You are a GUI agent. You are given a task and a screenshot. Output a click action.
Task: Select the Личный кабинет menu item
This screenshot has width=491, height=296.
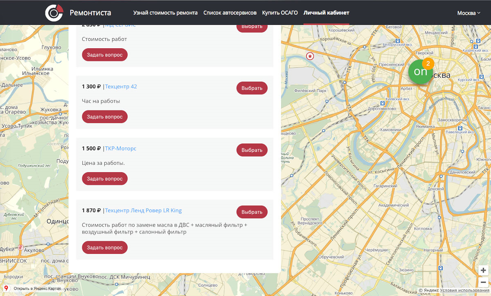coord(327,13)
